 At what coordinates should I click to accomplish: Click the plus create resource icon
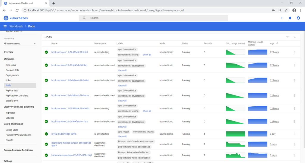[282, 18]
